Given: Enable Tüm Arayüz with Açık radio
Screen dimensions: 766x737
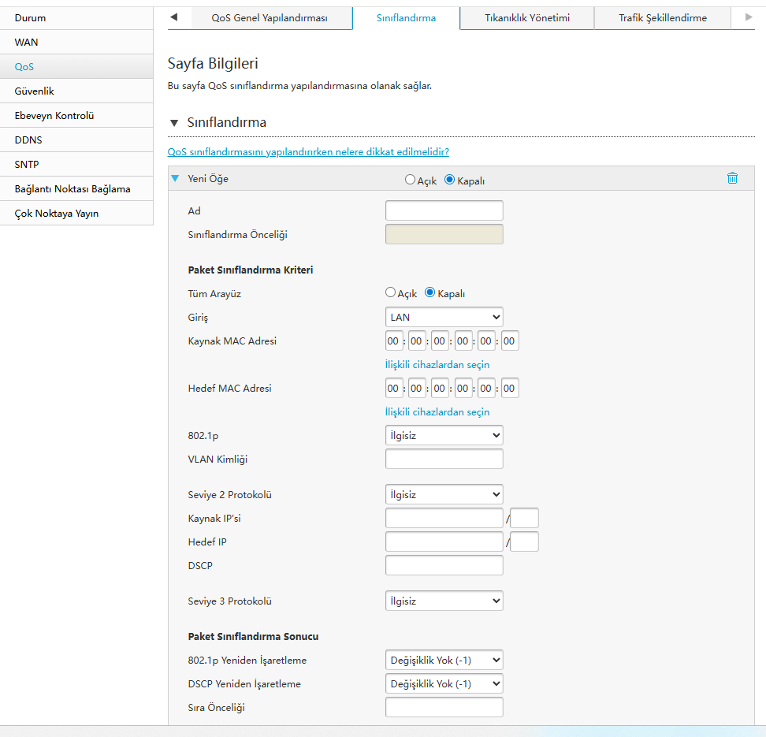Looking at the screenshot, I should 390,292.
